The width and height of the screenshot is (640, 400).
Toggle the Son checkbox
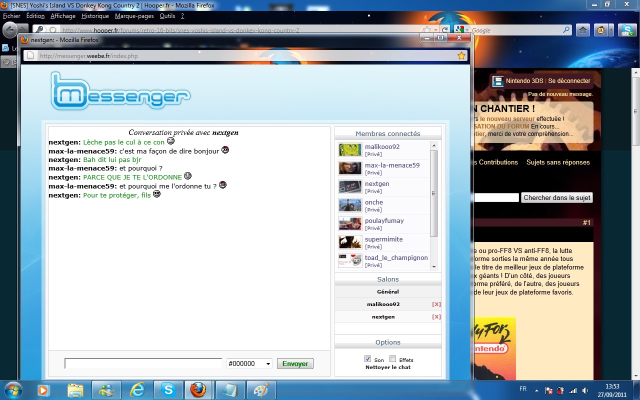coord(368,359)
